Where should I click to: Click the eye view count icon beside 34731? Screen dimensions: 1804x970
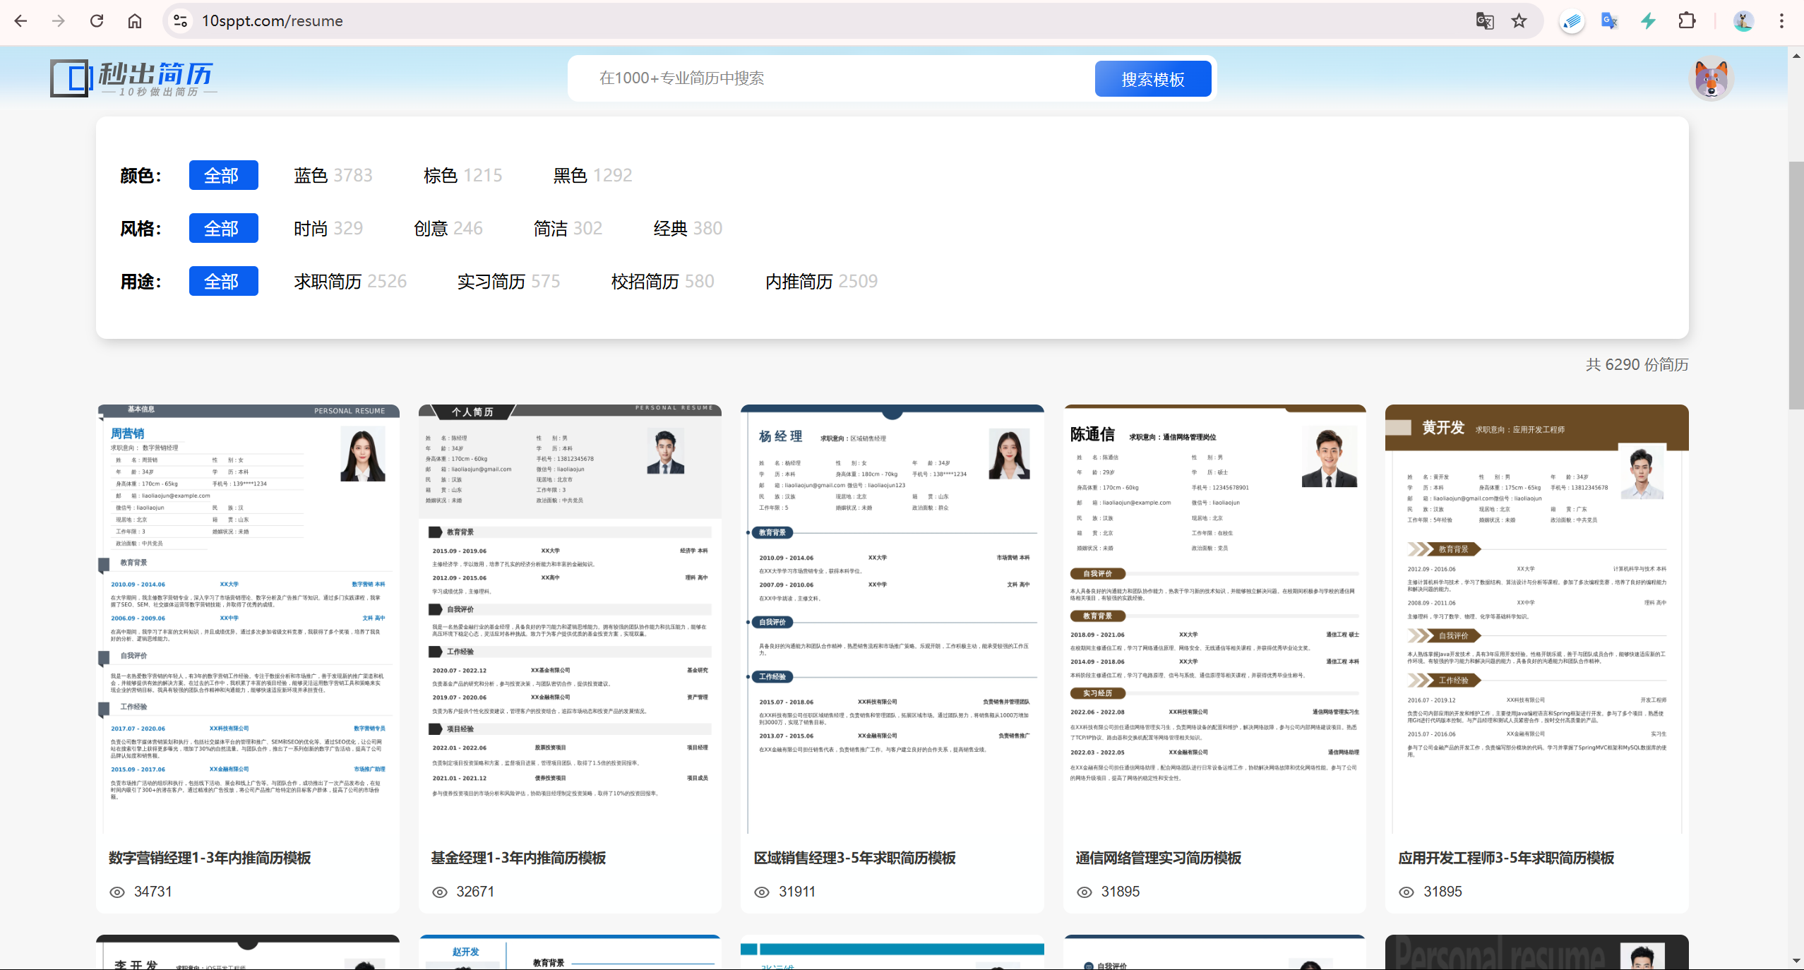pyautogui.click(x=117, y=892)
